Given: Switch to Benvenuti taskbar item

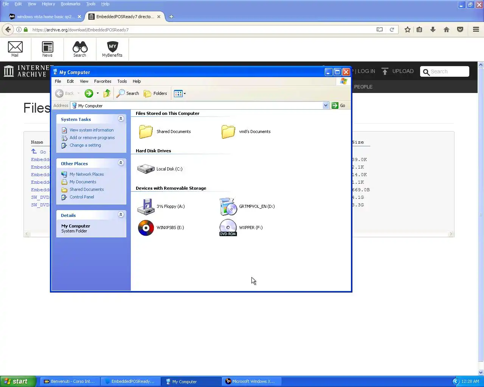Looking at the screenshot, I should point(70,381).
